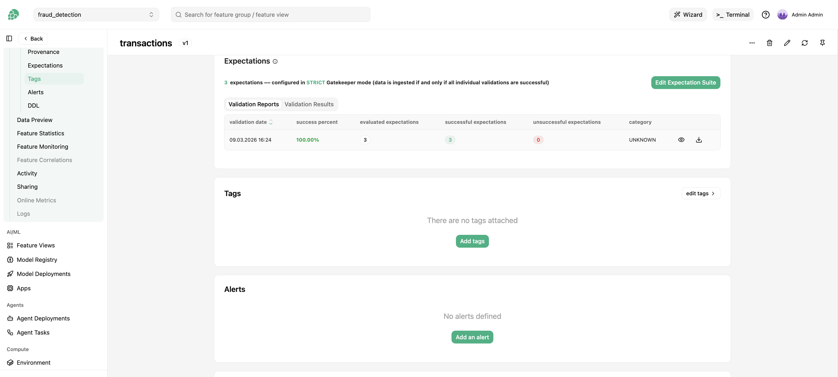Image resolution: width=838 pixels, height=377 pixels.
Task: Go to DDL in the sidebar
Action: tap(33, 106)
